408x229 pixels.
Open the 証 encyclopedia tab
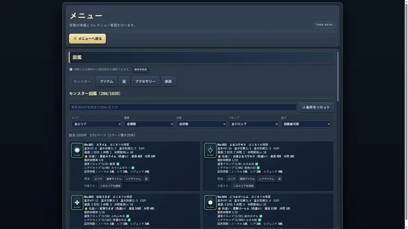(124, 81)
